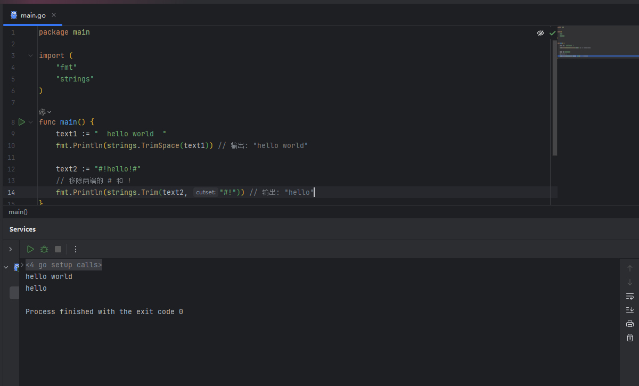Close the main.go tab
The height and width of the screenshot is (386, 639).
[54, 15]
